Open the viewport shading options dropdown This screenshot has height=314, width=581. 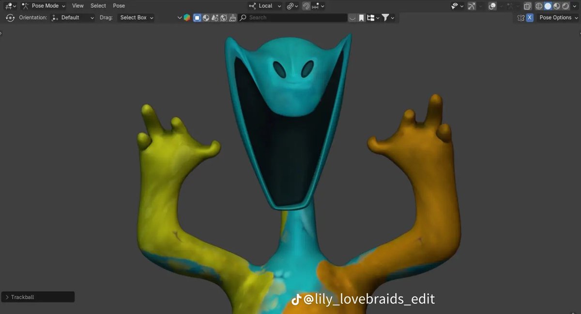pos(574,6)
